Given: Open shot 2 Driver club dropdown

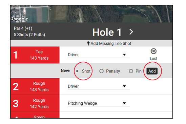Looking at the screenshot, I should [x=99, y=86].
